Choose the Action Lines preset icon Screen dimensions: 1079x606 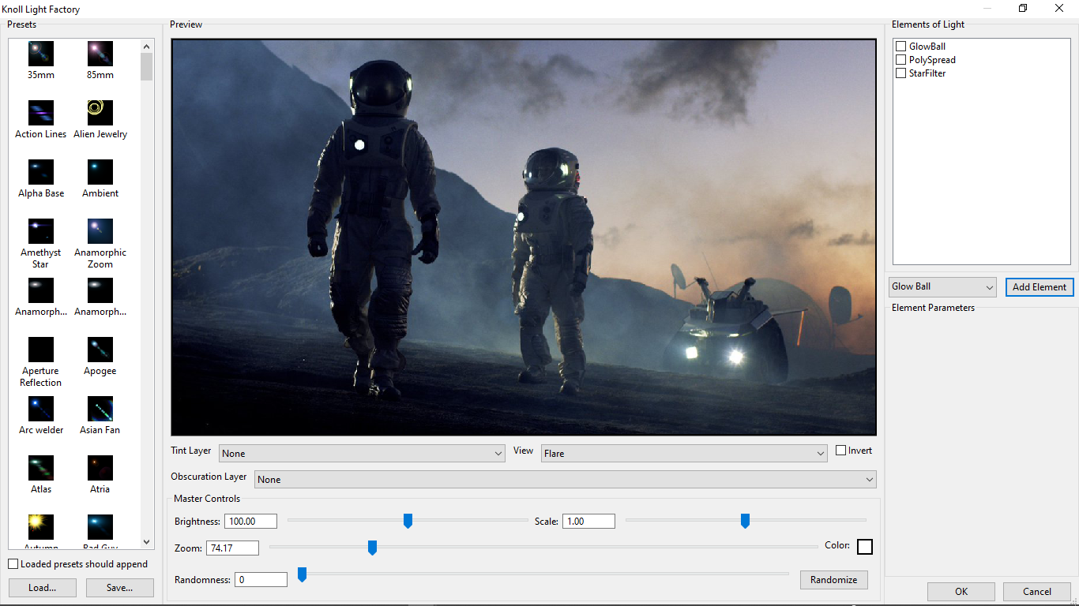click(41, 113)
